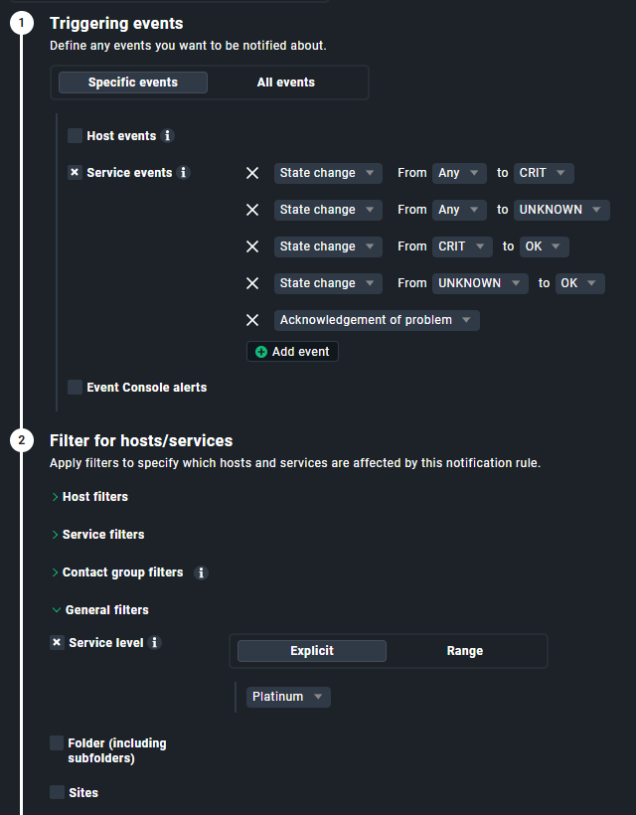Delete the CRIT to OK event row
This screenshot has width=636, height=815.
click(x=252, y=246)
